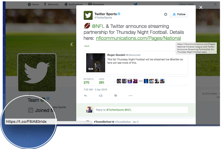Click the Twitter Sports avatar in the tweet
The image size is (221, 149).
tap(88, 15)
